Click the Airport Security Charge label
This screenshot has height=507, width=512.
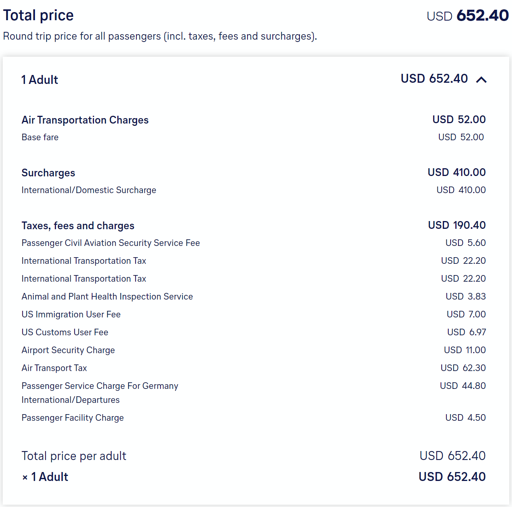tap(68, 350)
